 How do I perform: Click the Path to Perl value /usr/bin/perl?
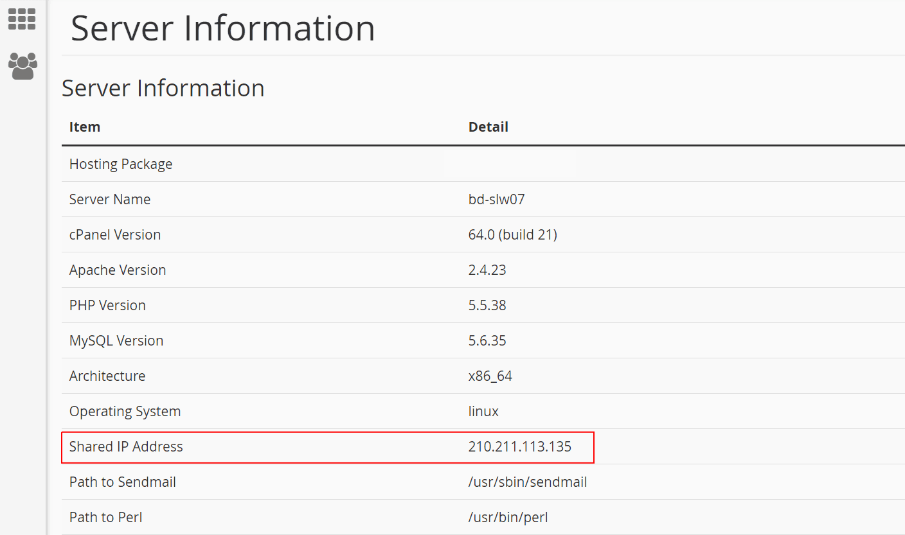click(x=508, y=517)
